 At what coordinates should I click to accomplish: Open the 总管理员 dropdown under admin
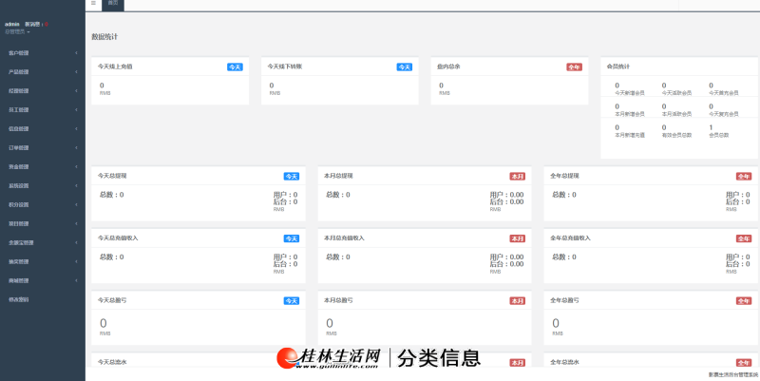coord(17,32)
